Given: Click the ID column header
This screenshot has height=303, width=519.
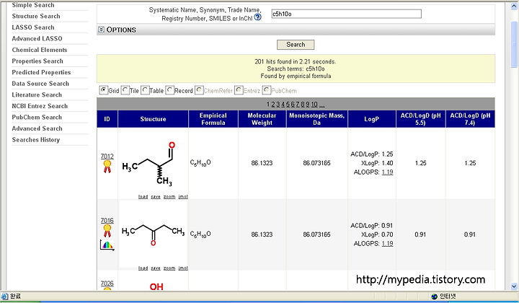Looking at the screenshot, I should pos(107,119).
